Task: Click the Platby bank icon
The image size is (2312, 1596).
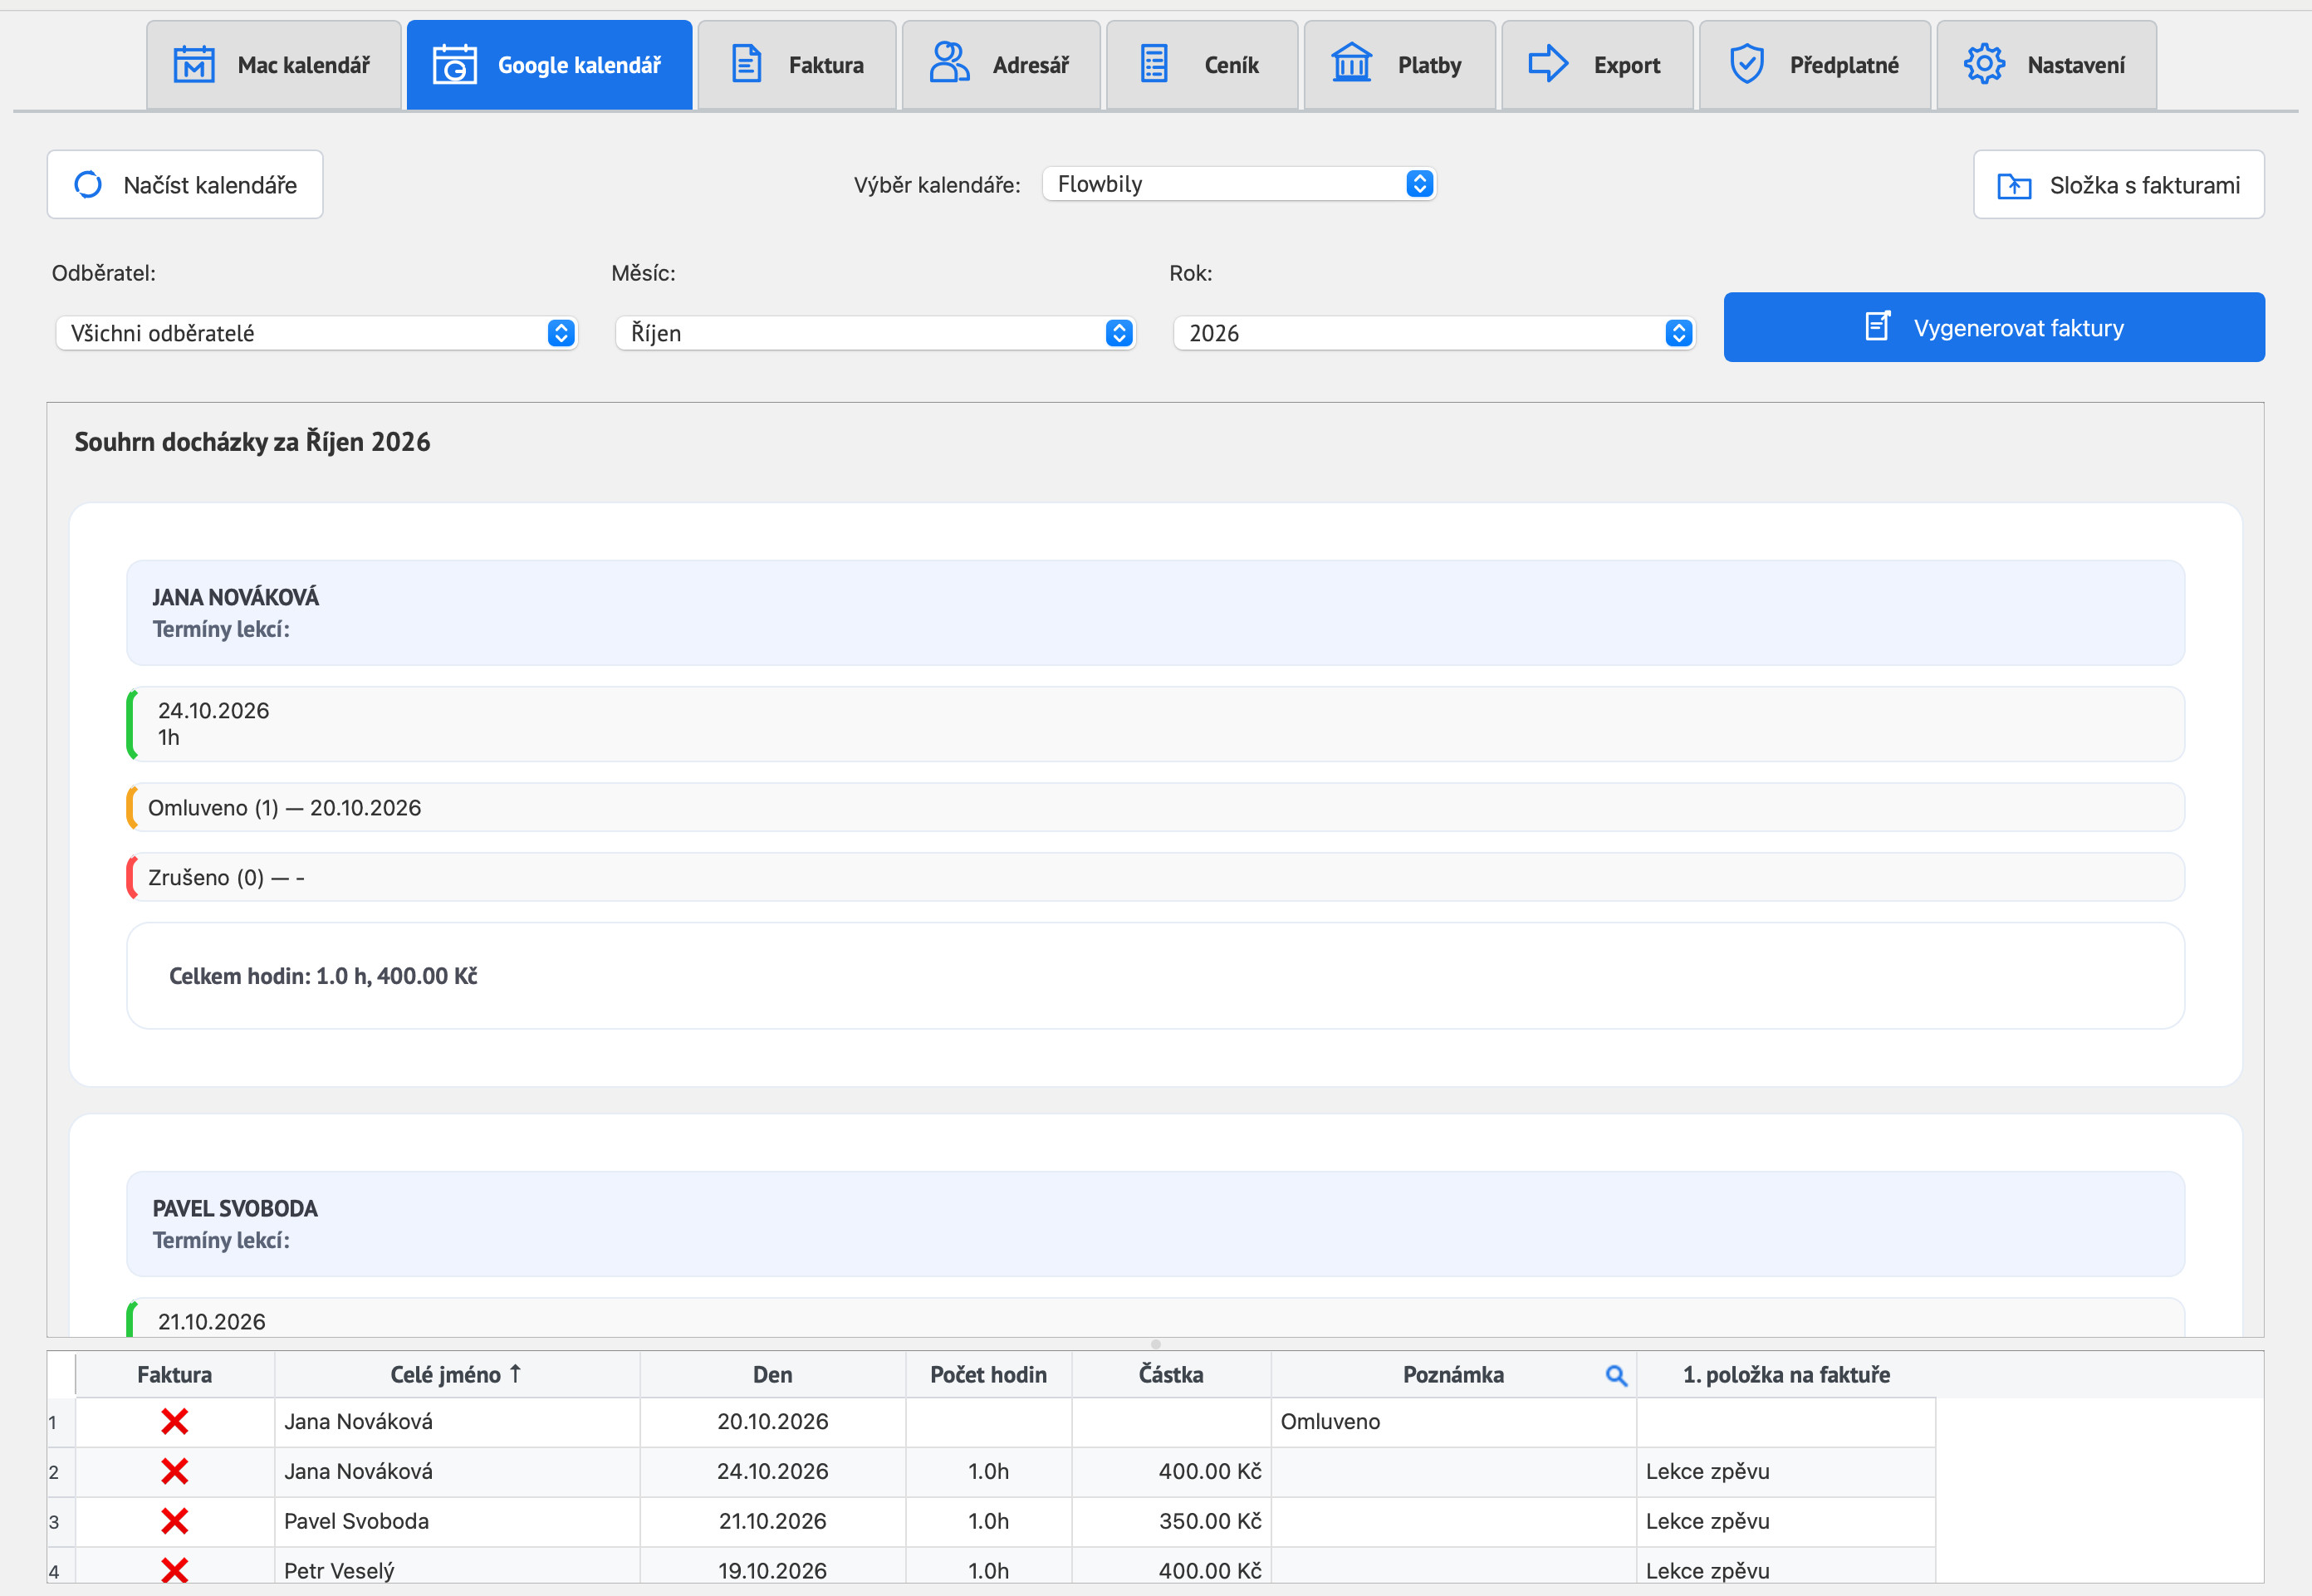Action: [x=1351, y=63]
